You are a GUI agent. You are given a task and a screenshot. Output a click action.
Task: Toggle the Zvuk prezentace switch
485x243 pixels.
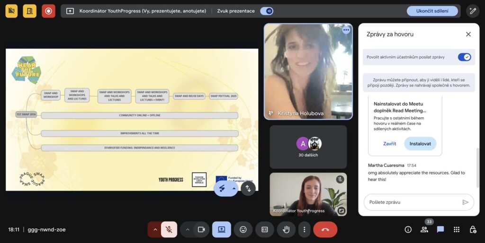(x=267, y=11)
